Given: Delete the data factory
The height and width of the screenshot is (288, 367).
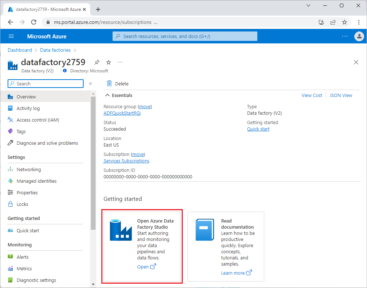Looking at the screenshot, I should (x=117, y=84).
